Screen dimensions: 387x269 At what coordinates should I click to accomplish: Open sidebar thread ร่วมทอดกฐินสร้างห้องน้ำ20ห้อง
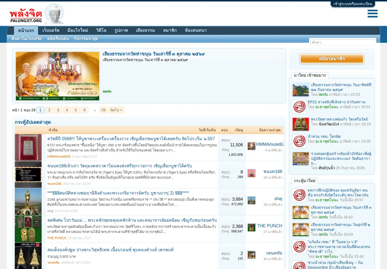tap(341, 158)
